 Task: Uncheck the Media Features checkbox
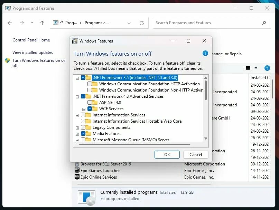83,134
